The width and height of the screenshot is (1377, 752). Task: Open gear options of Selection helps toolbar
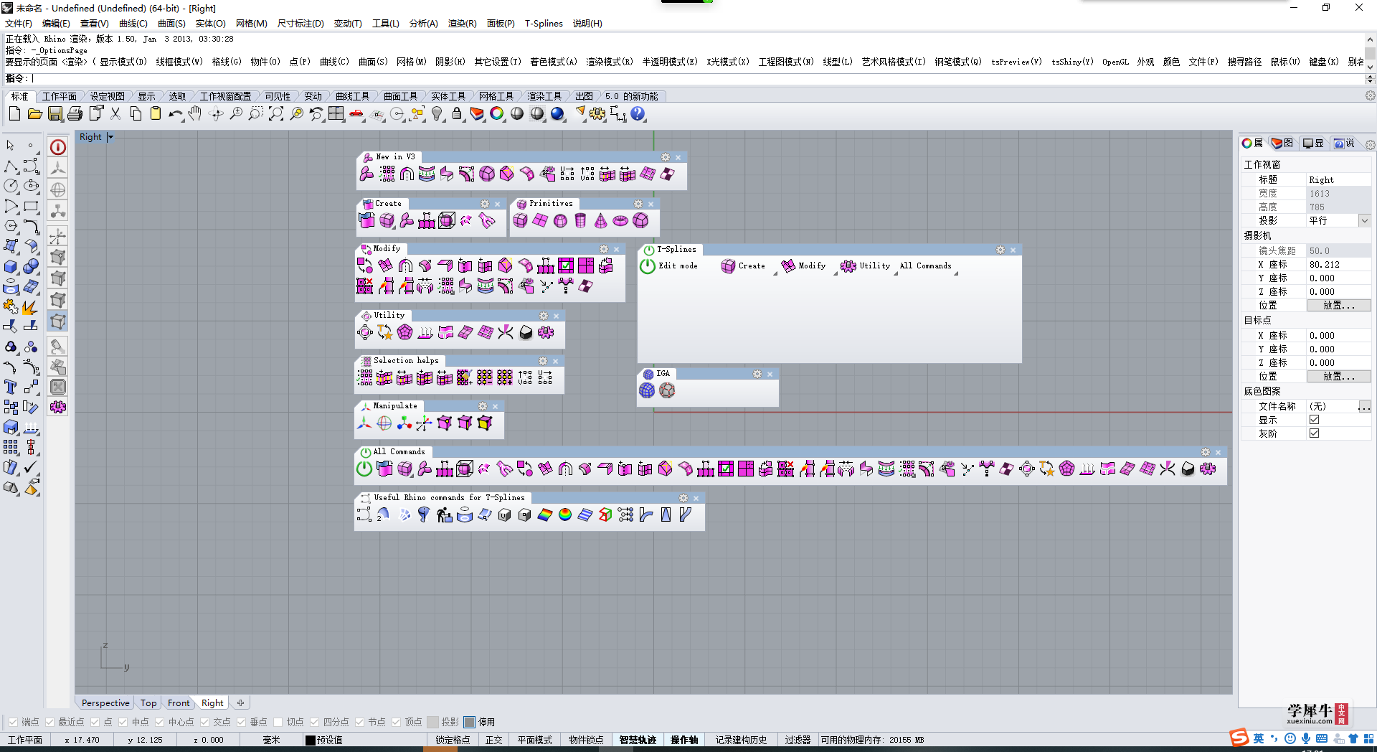click(543, 361)
